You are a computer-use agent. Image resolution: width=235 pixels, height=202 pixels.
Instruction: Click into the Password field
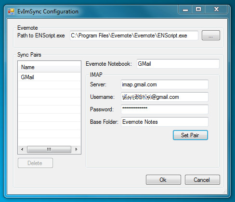coord(165,109)
